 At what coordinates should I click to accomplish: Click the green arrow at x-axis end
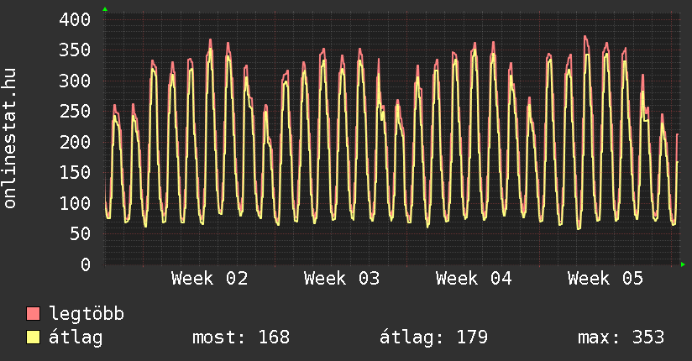pyautogui.click(x=684, y=264)
